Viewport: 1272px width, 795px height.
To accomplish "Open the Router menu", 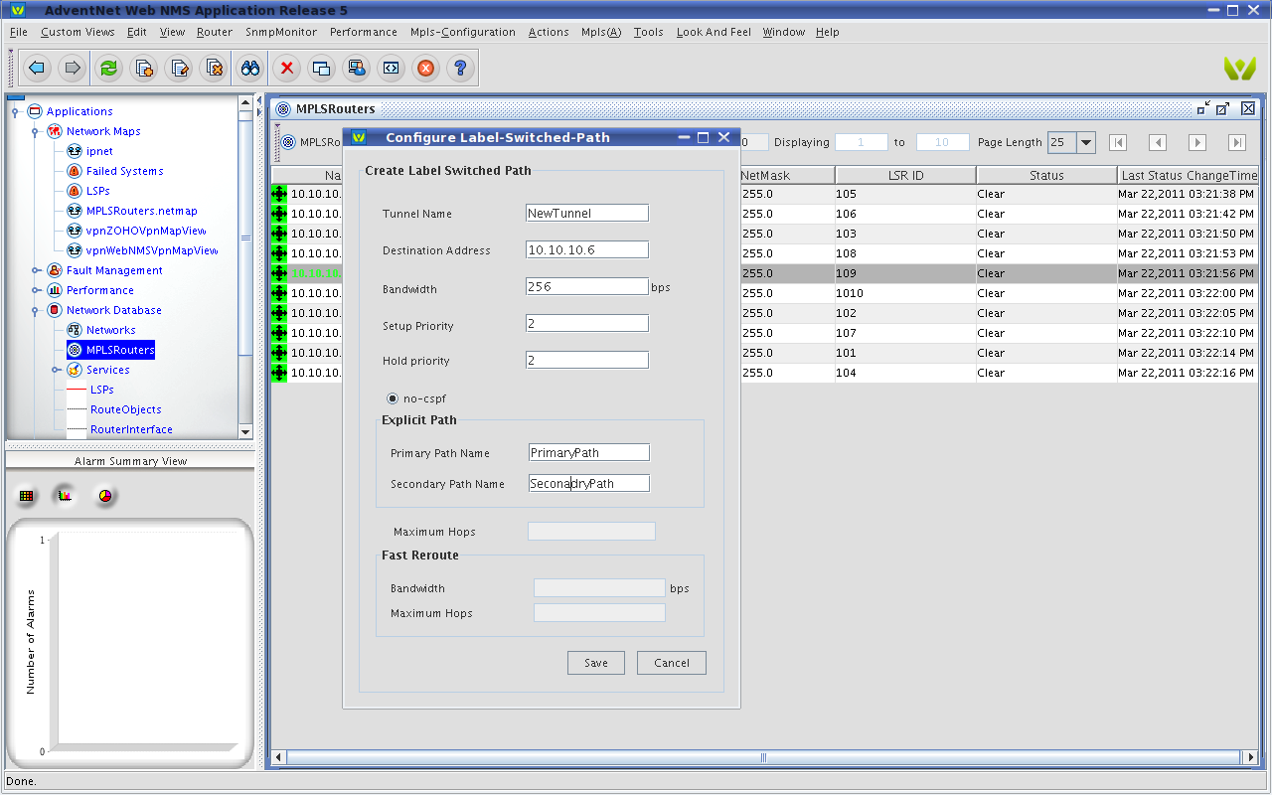I will tap(215, 32).
